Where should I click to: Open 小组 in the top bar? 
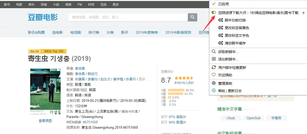click(56, 5)
